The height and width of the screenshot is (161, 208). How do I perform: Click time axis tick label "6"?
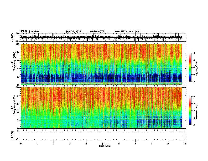click(119, 144)
